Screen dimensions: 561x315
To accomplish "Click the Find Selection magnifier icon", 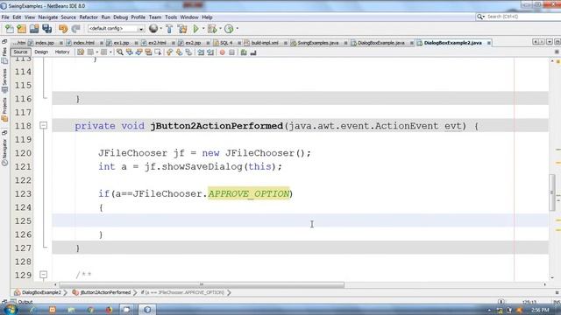I will click(x=120, y=52).
